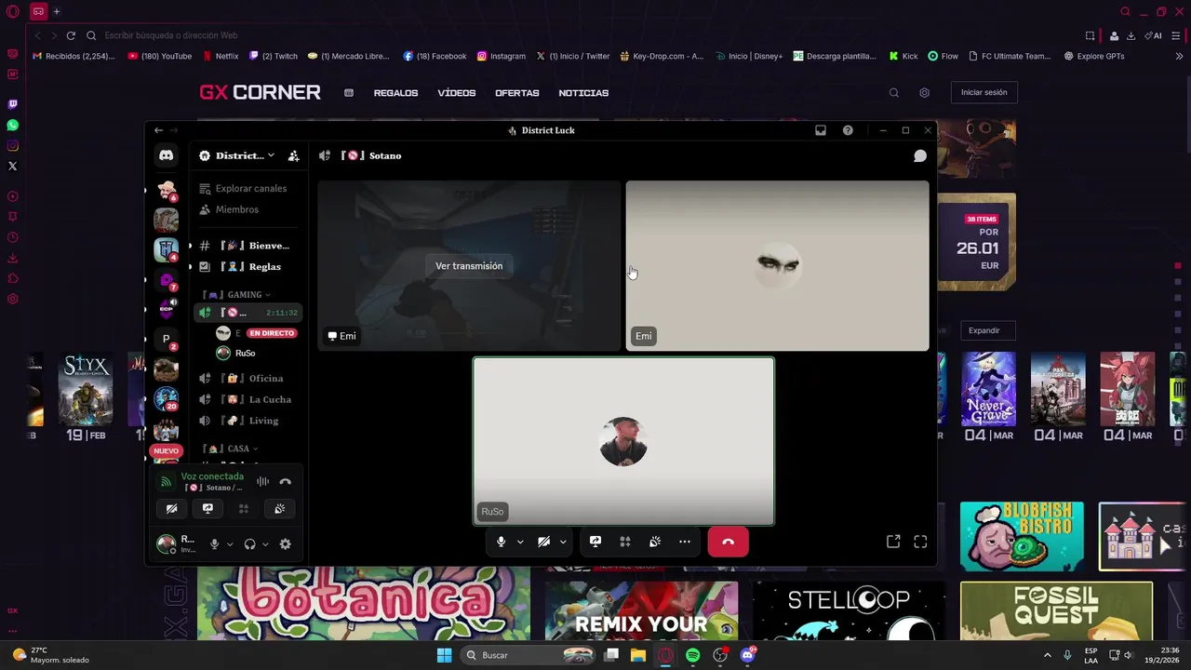
Task: Open microphone options arrow in call bar
Action: point(520,542)
